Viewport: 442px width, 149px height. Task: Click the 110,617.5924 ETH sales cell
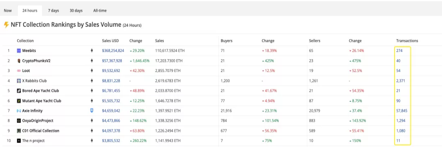pos(170,51)
